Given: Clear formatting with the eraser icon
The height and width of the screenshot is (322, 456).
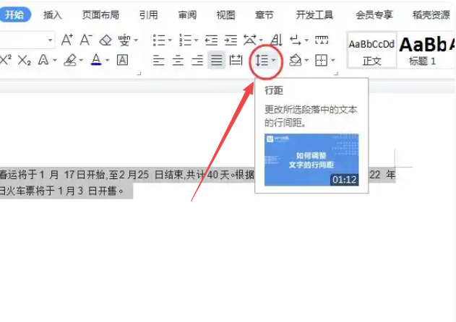Looking at the screenshot, I should (106, 40).
